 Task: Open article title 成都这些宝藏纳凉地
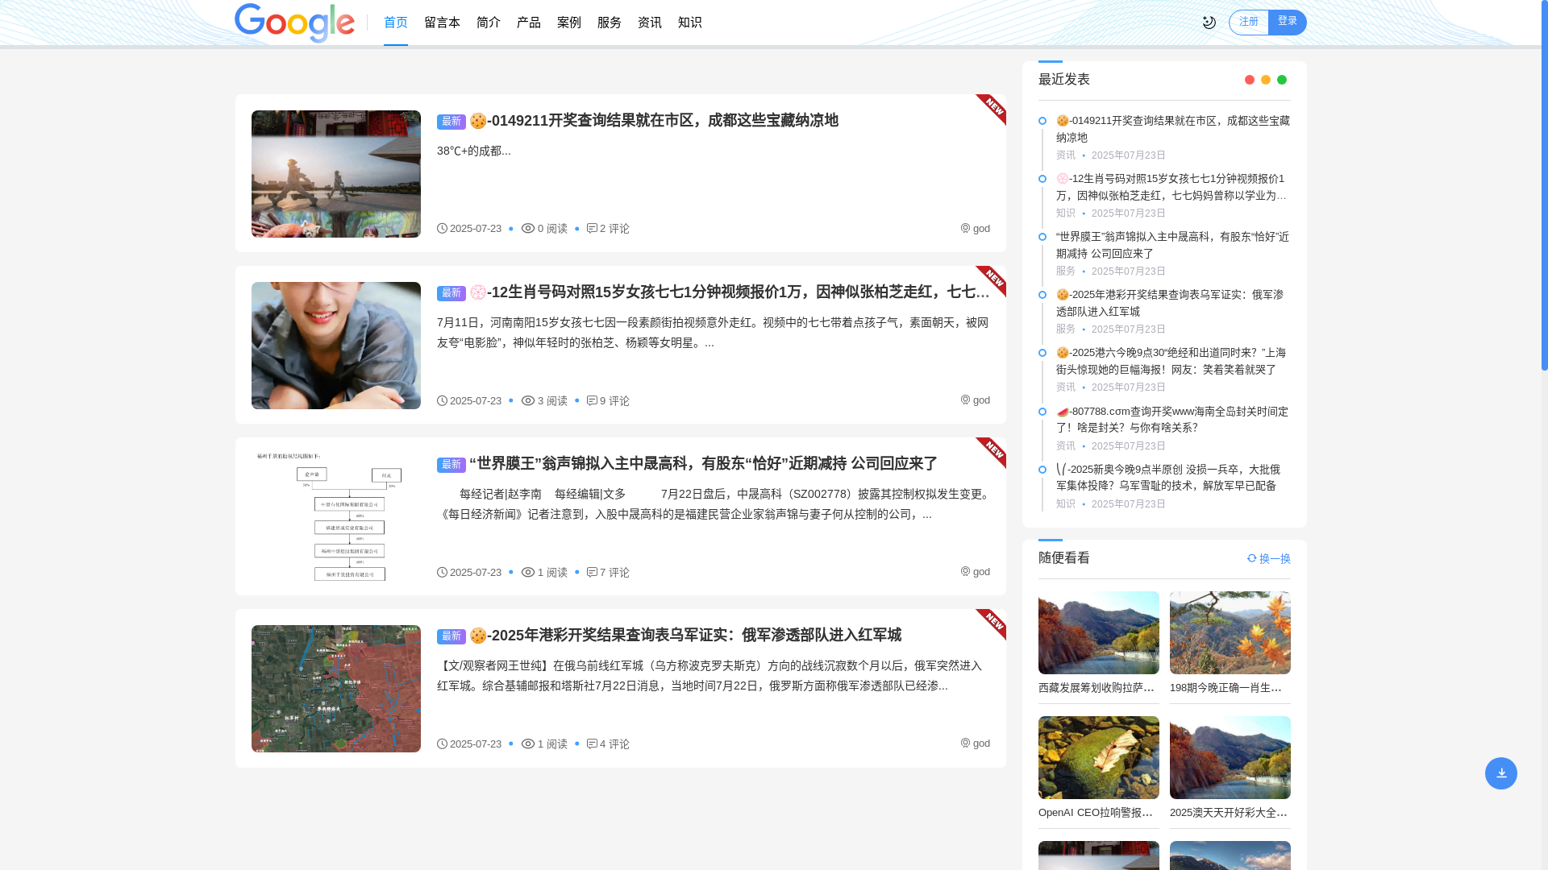coord(654,121)
